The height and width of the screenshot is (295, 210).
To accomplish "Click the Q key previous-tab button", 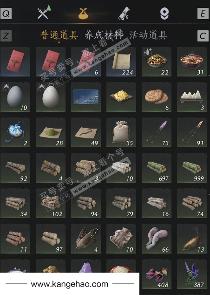I will point(6,14).
